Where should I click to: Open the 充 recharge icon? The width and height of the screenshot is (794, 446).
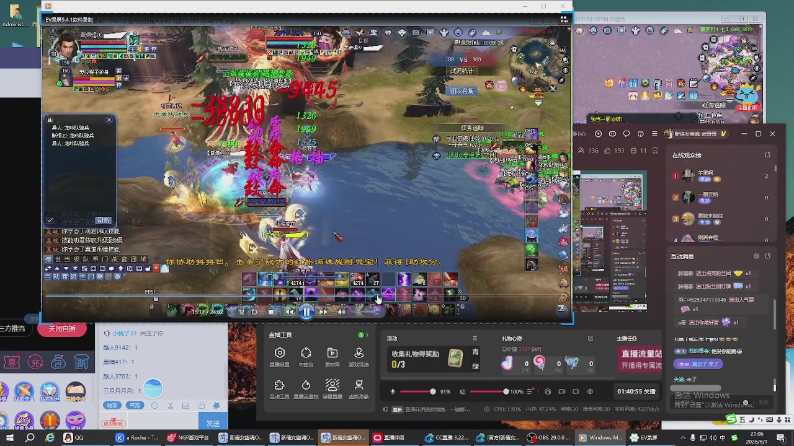[35, 361]
